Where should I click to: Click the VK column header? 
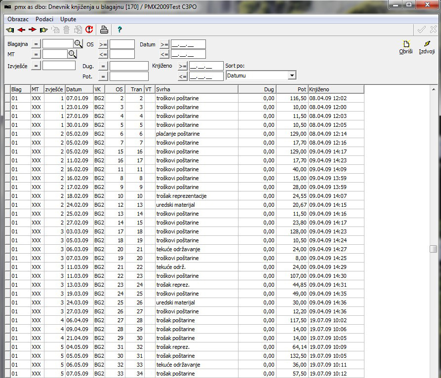(99, 89)
